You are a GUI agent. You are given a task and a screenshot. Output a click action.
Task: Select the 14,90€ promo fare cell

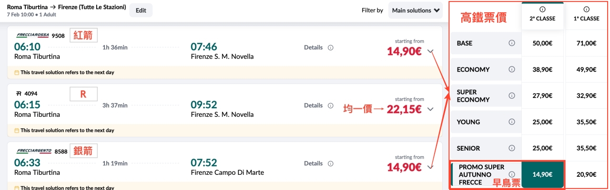pyautogui.click(x=542, y=174)
